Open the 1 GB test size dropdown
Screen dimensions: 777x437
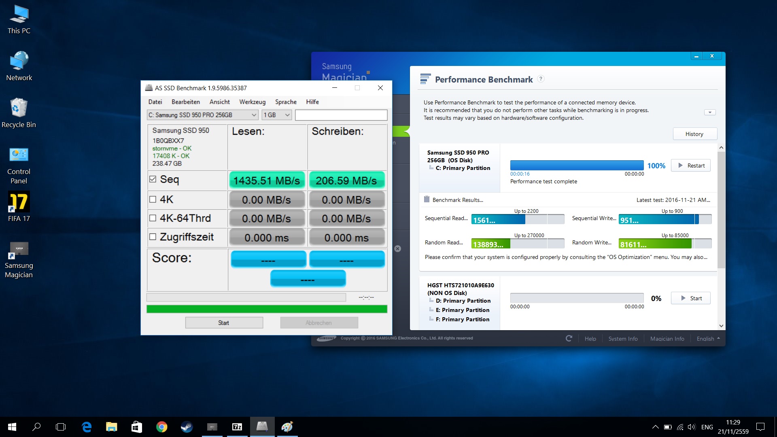click(276, 115)
